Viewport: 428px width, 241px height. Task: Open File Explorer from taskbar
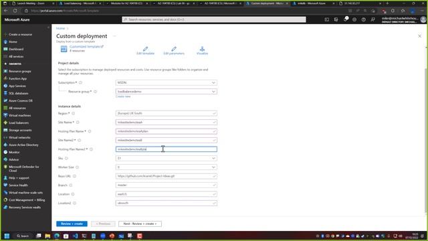(x=47, y=236)
